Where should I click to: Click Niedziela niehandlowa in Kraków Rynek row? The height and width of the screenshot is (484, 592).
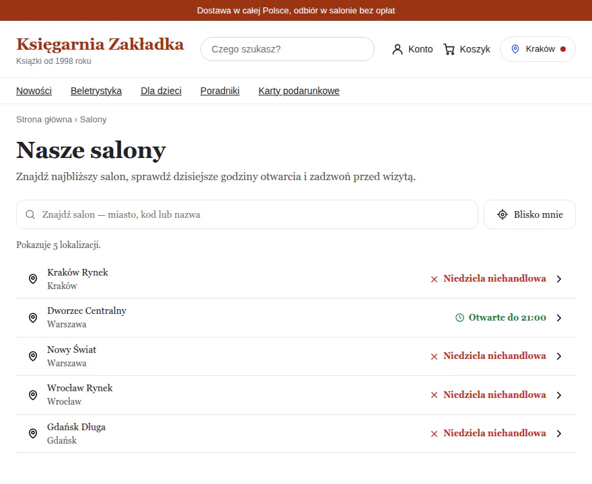[x=494, y=279]
